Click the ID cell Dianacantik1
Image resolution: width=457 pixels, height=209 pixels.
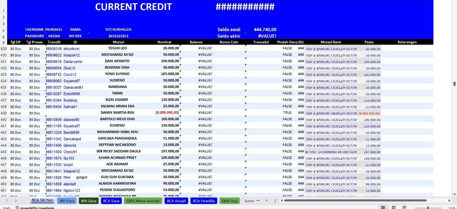[x=74, y=87]
